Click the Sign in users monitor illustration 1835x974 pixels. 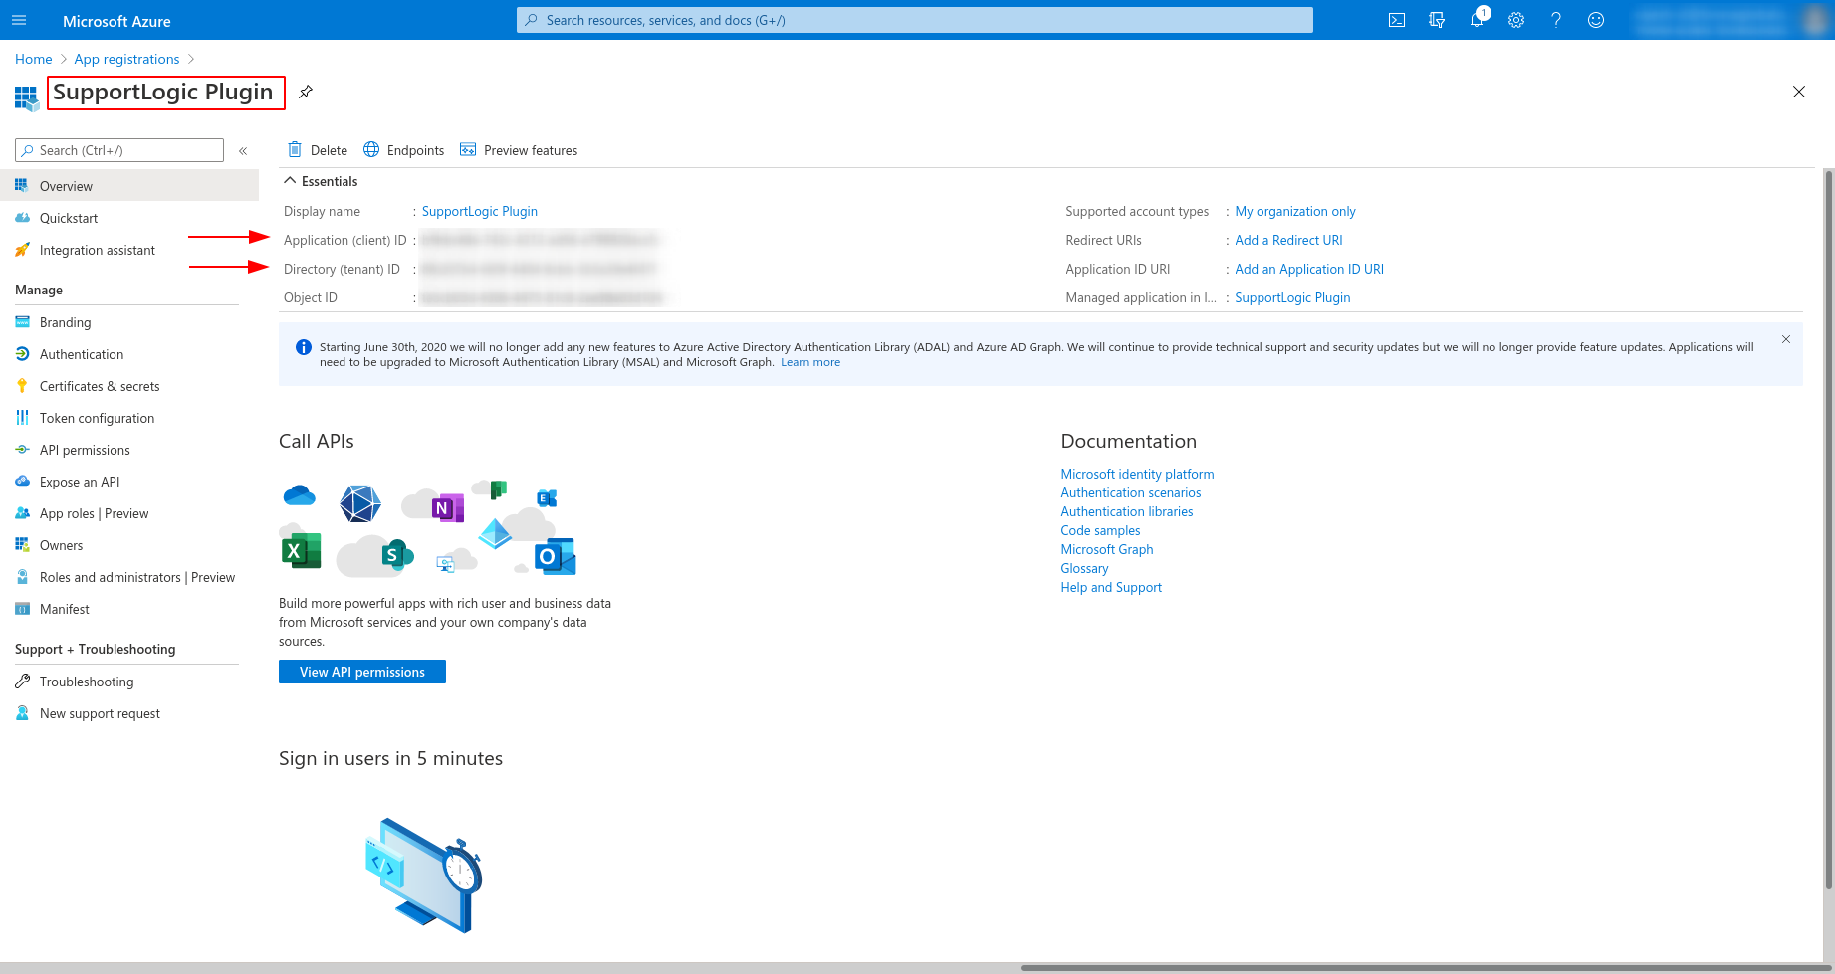(x=424, y=876)
